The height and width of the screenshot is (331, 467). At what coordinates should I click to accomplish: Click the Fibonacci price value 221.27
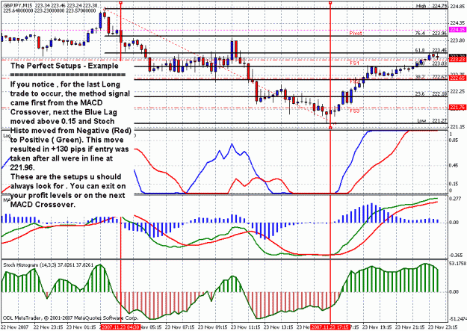[x=439, y=120]
